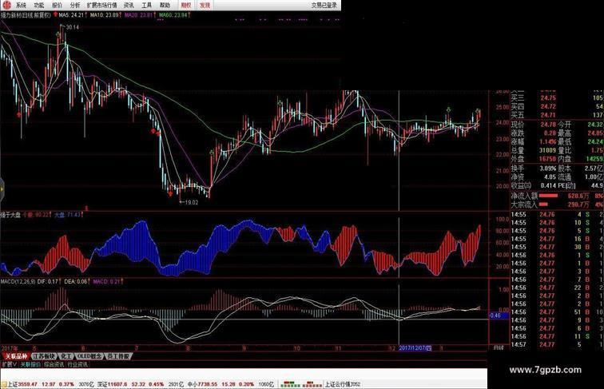This screenshot has width=604, height=389.
Task: Click the 买五 24.71 bid row
Action: click(x=557, y=115)
